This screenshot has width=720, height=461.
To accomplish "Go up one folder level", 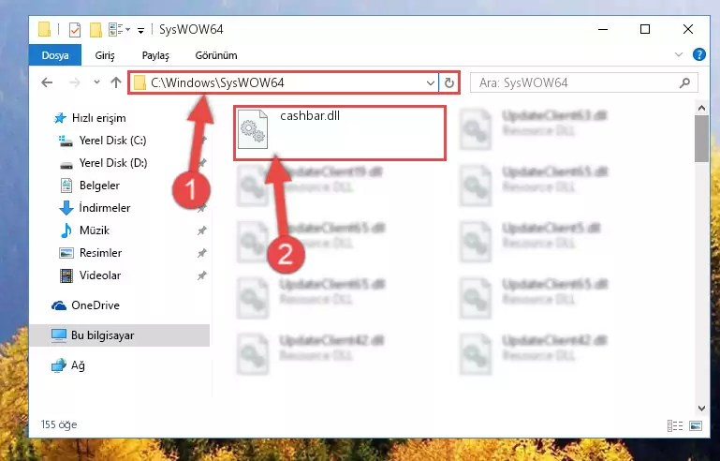I will click(116, 82).
